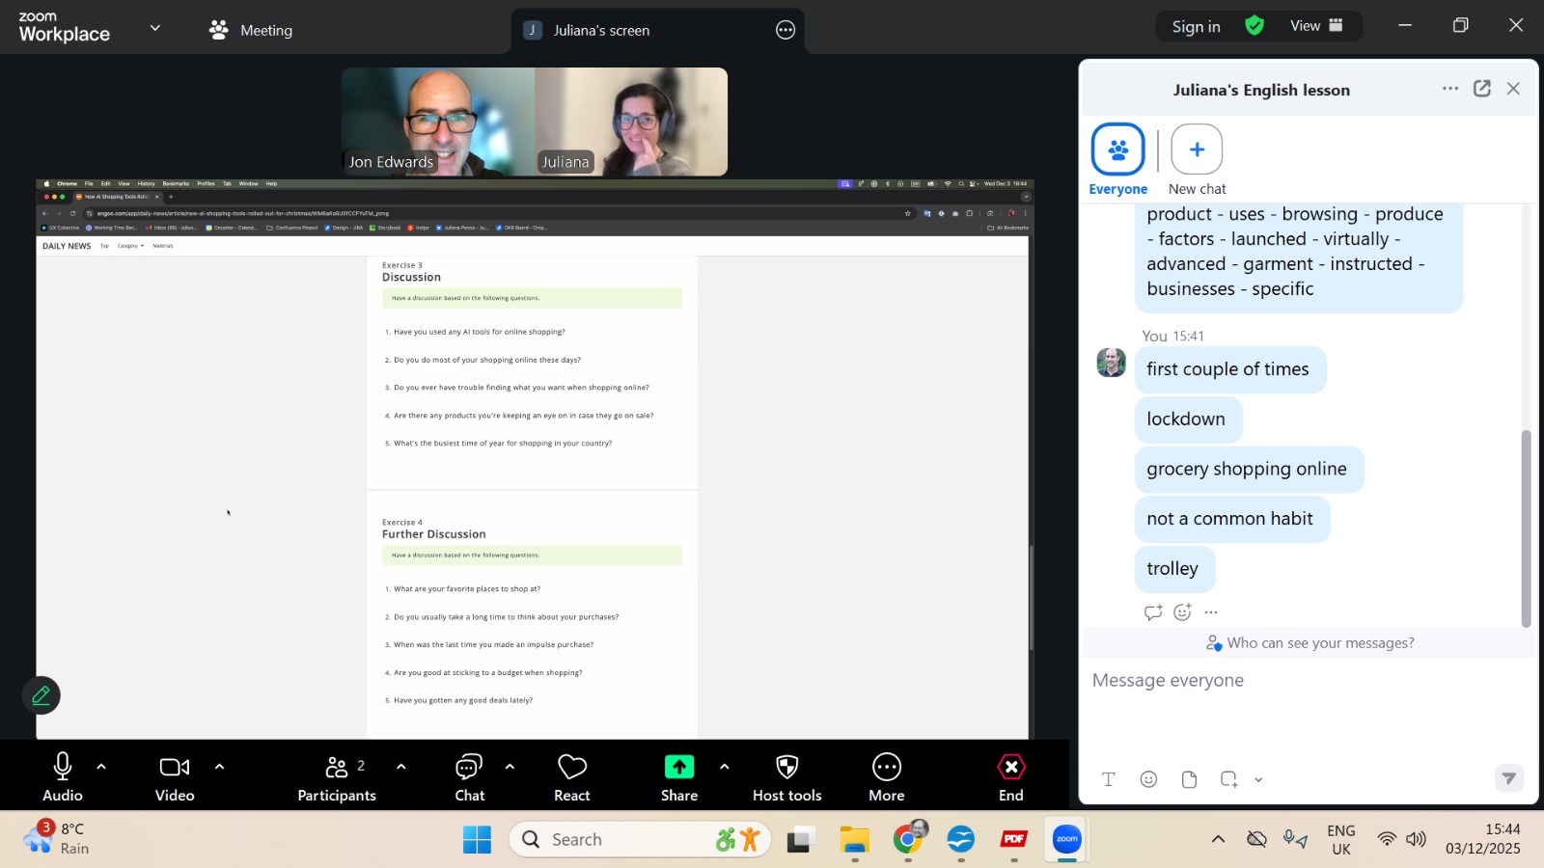Open Zoom Workplace dropdown chevron

pos(154,28)
